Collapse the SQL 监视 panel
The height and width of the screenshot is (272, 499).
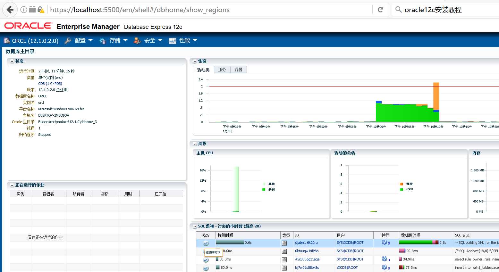(195, 227)
